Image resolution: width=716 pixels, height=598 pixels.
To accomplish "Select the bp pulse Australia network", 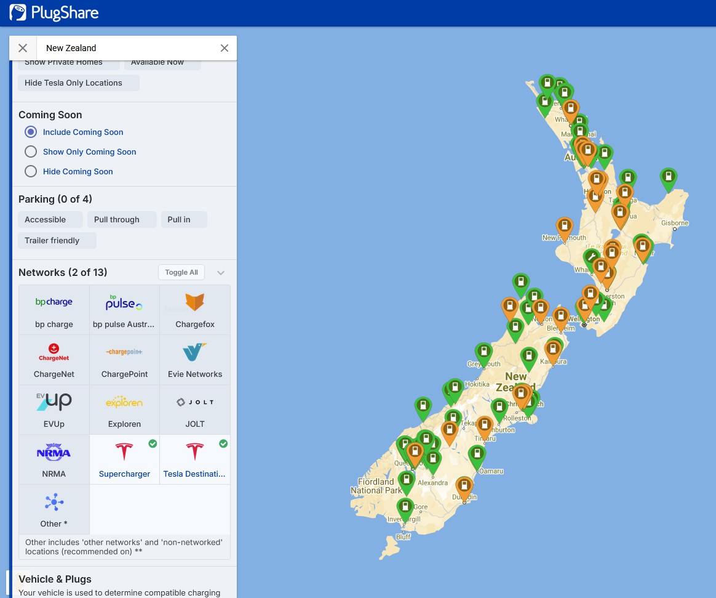I will (124, 310).
